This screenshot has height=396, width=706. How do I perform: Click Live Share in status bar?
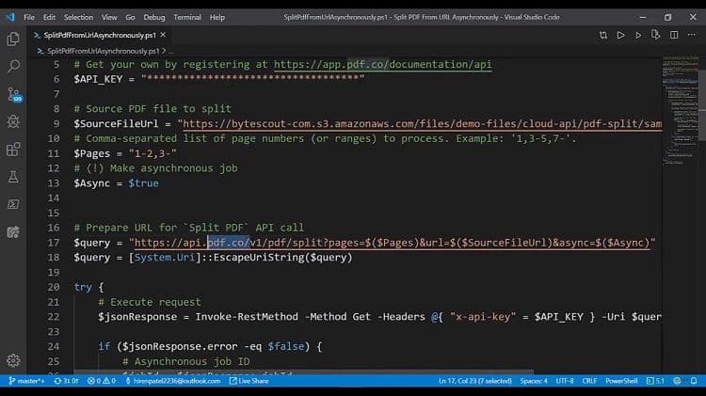click(x=253, y=381)
